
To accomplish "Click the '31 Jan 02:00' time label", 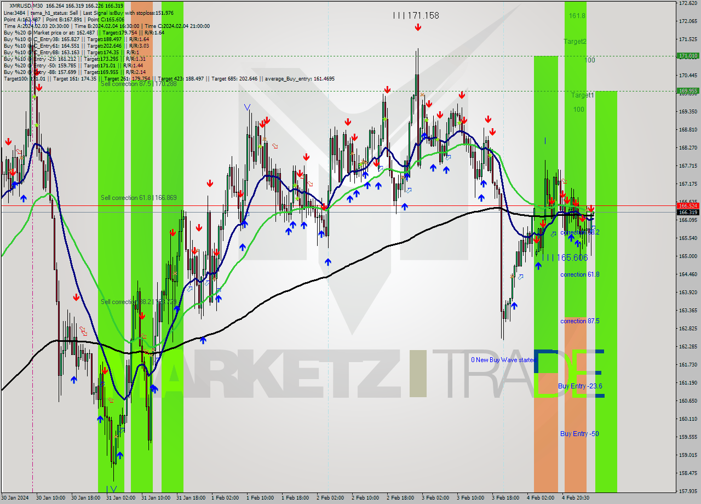I will 120,498.
